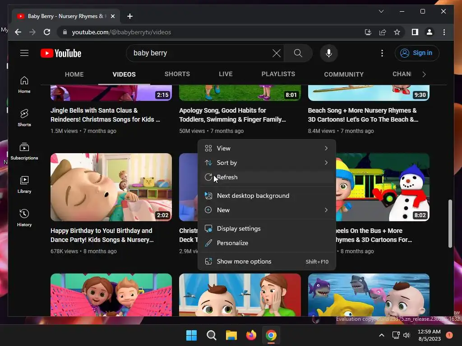Share this page using the share icon

click(383, 32)
